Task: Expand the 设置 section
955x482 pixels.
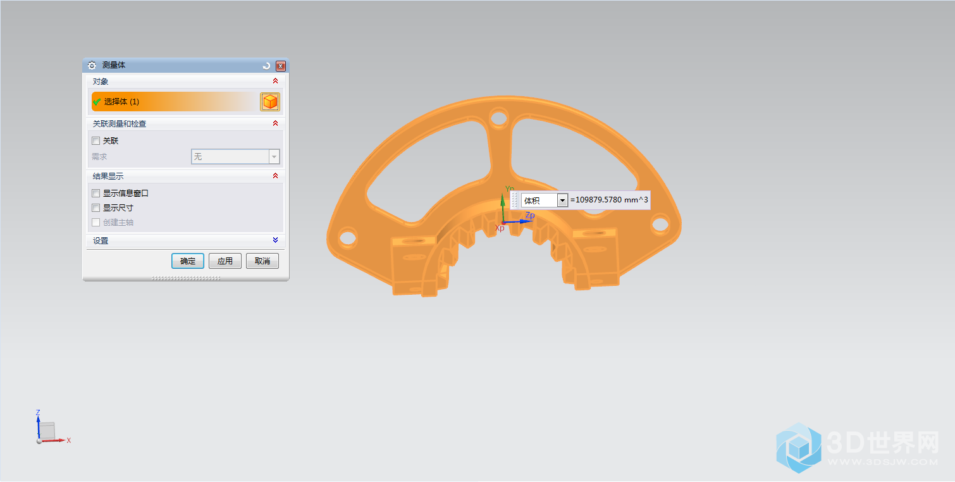Action: [x=275, y=240]
